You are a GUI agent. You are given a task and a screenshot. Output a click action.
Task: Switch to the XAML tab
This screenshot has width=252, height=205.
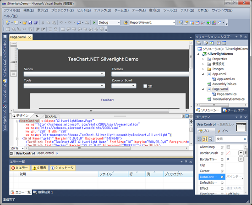[51, 116]
